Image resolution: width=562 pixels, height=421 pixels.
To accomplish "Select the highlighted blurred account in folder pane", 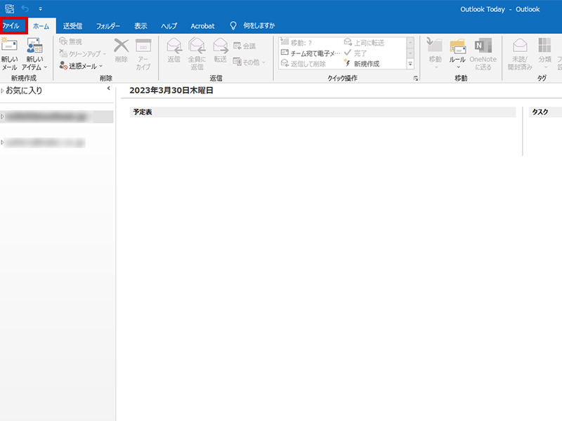I will (x=57, y=116).
